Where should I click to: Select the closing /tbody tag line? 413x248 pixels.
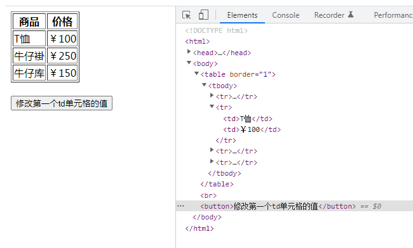[x=224, y=173]
